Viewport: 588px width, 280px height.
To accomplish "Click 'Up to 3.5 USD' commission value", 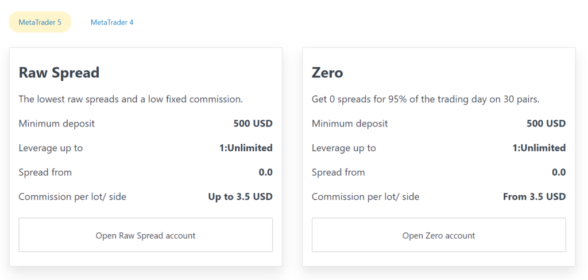I will 241,196.
